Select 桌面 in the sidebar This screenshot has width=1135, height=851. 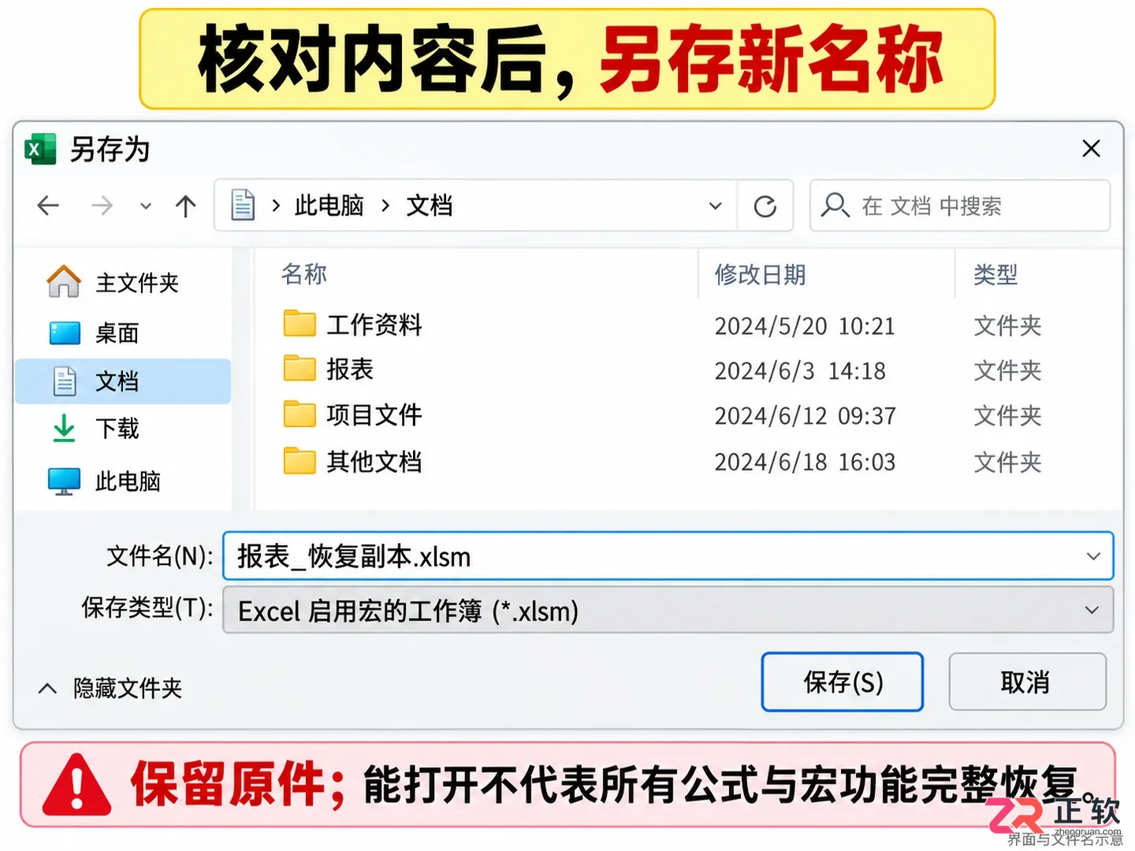(122, 333)
